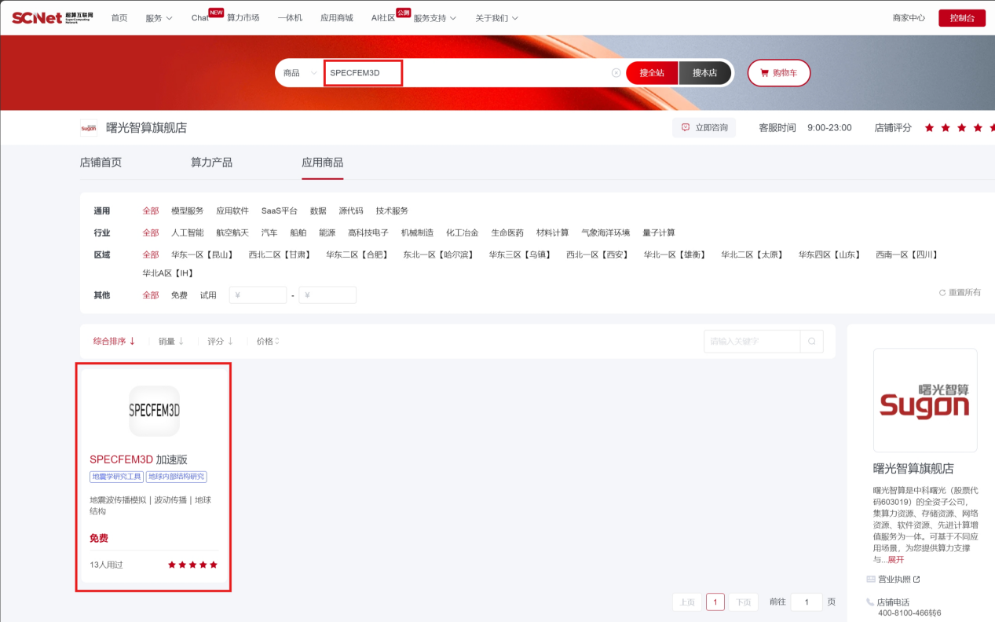The image size is (995, 622).
Task: Click the 重置所有 reset filters icon
Action: click(942, 293)
